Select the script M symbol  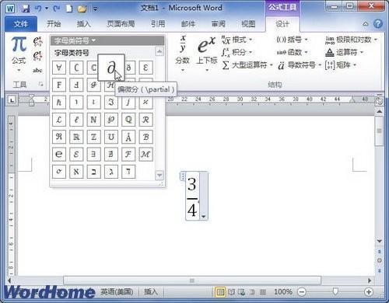click(145, 155)
